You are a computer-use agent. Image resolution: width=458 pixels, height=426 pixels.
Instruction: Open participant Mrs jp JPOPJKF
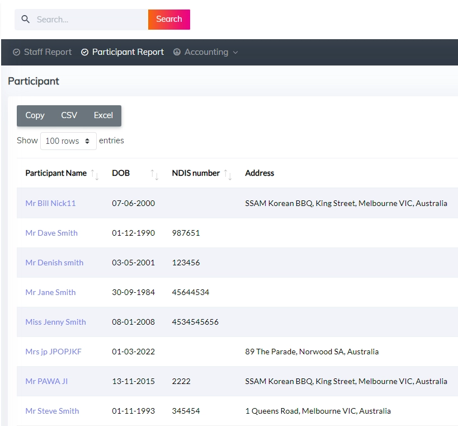[x=54, y=352]
